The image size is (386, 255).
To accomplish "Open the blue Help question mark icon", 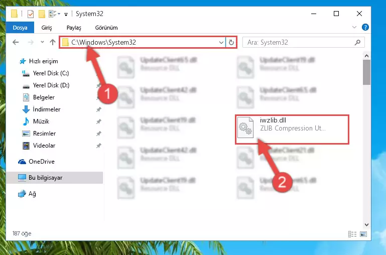I will 365,27.
